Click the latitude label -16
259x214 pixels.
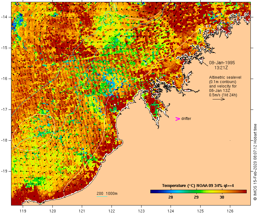coord(4,79)
